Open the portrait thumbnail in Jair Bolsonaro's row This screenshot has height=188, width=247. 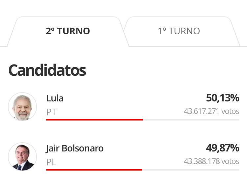(x=22, y=157)
